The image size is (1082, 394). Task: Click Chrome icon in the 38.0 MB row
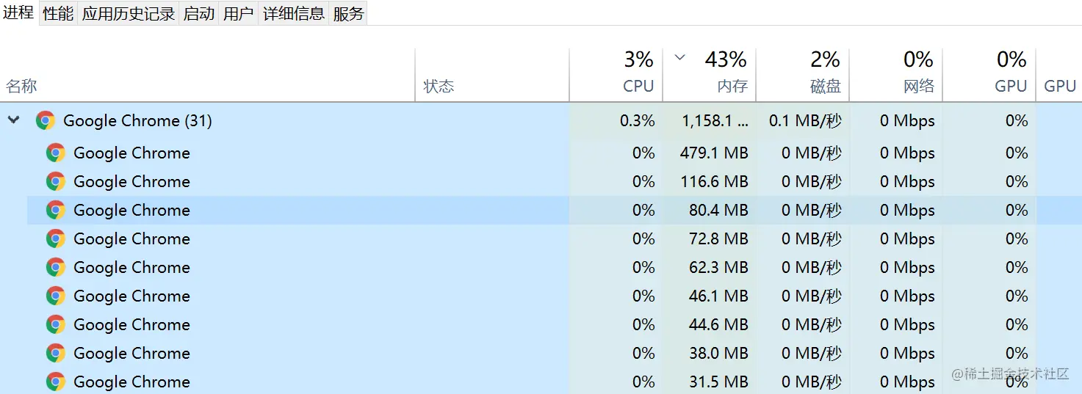point(56,353)
